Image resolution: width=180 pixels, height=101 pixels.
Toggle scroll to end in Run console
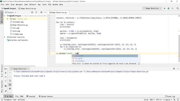pos(10,85)
